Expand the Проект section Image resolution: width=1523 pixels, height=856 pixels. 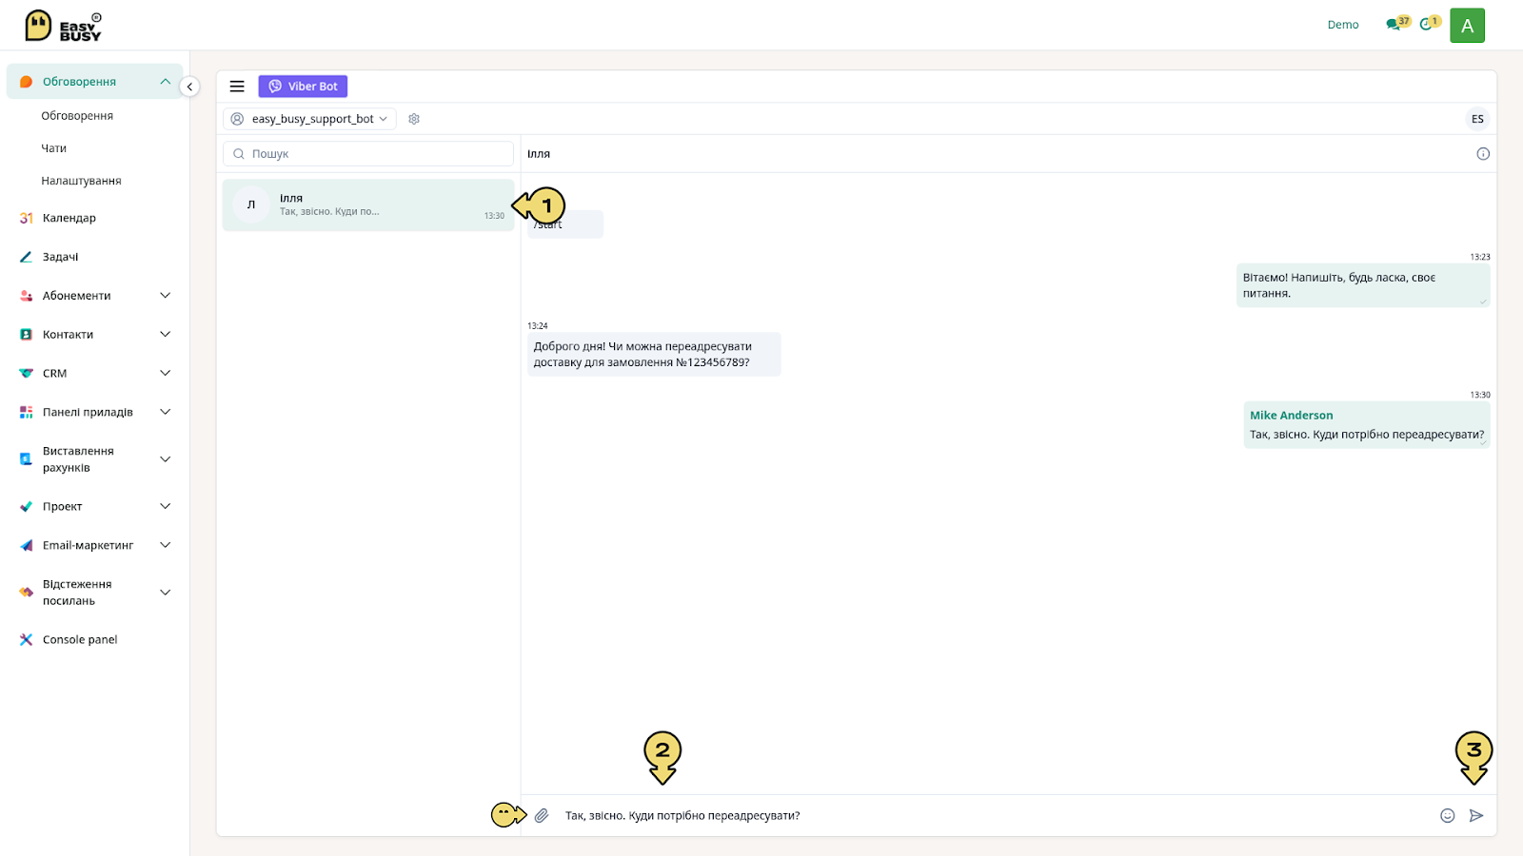[165, 507]
